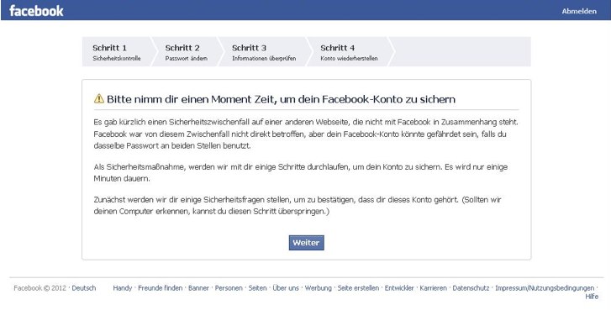Click the Weiter button
611x310 pixels.
[306, 243]
